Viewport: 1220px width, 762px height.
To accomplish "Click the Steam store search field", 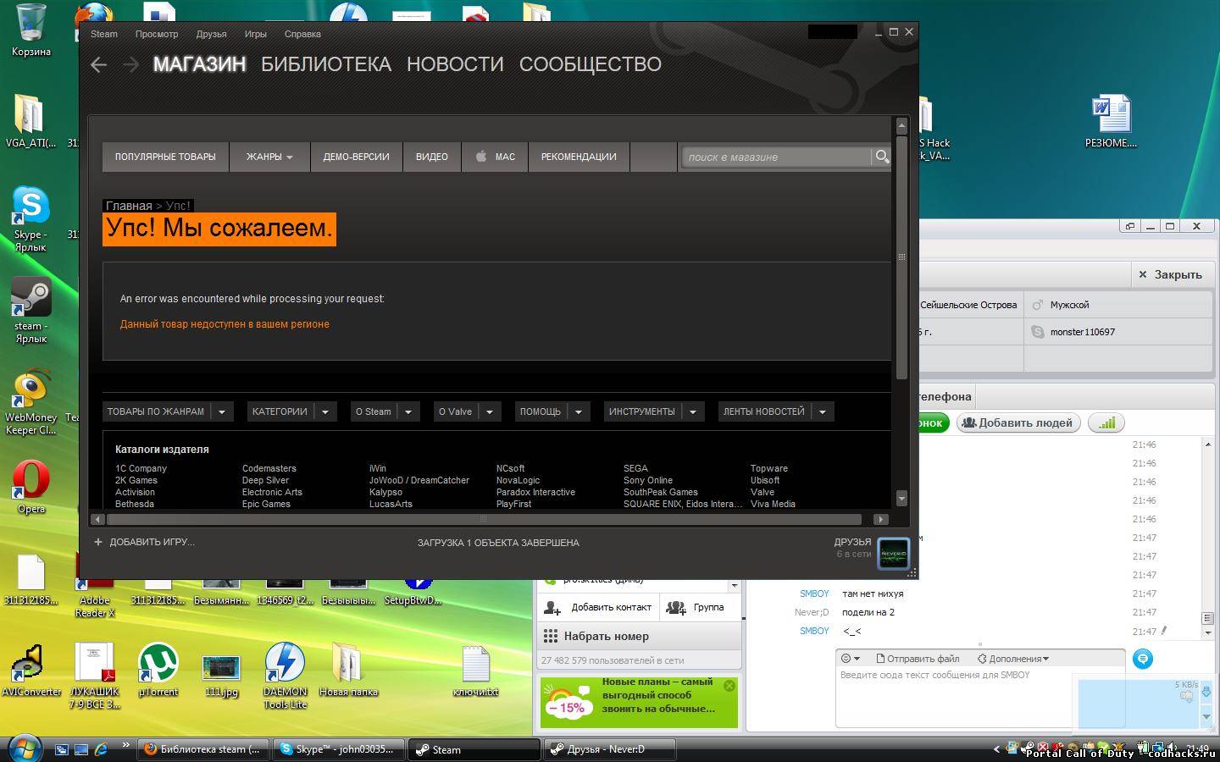I will tap(778, 157).
